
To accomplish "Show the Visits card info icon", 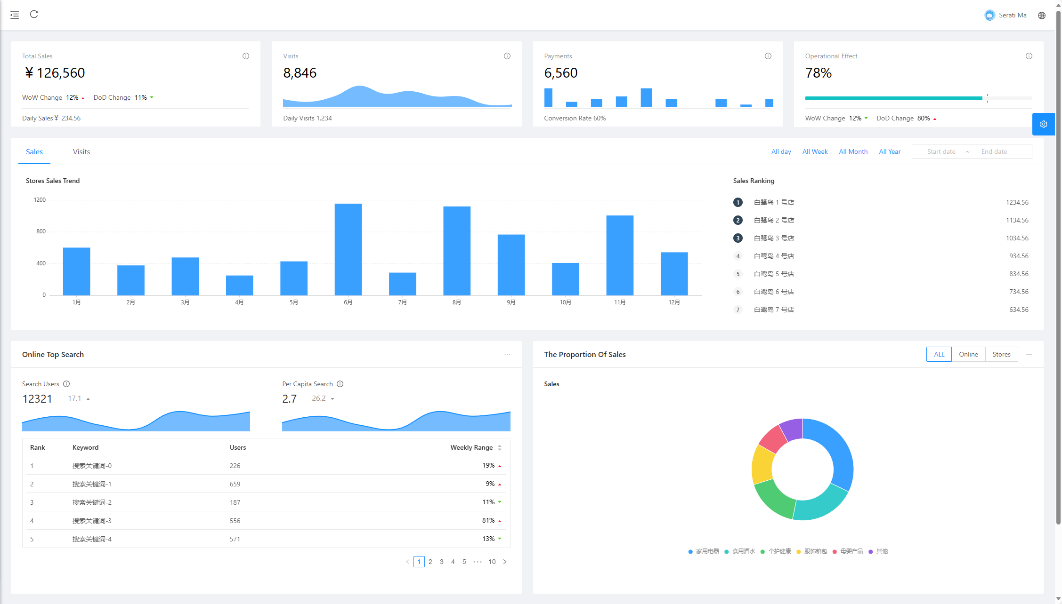I will 507,56.
